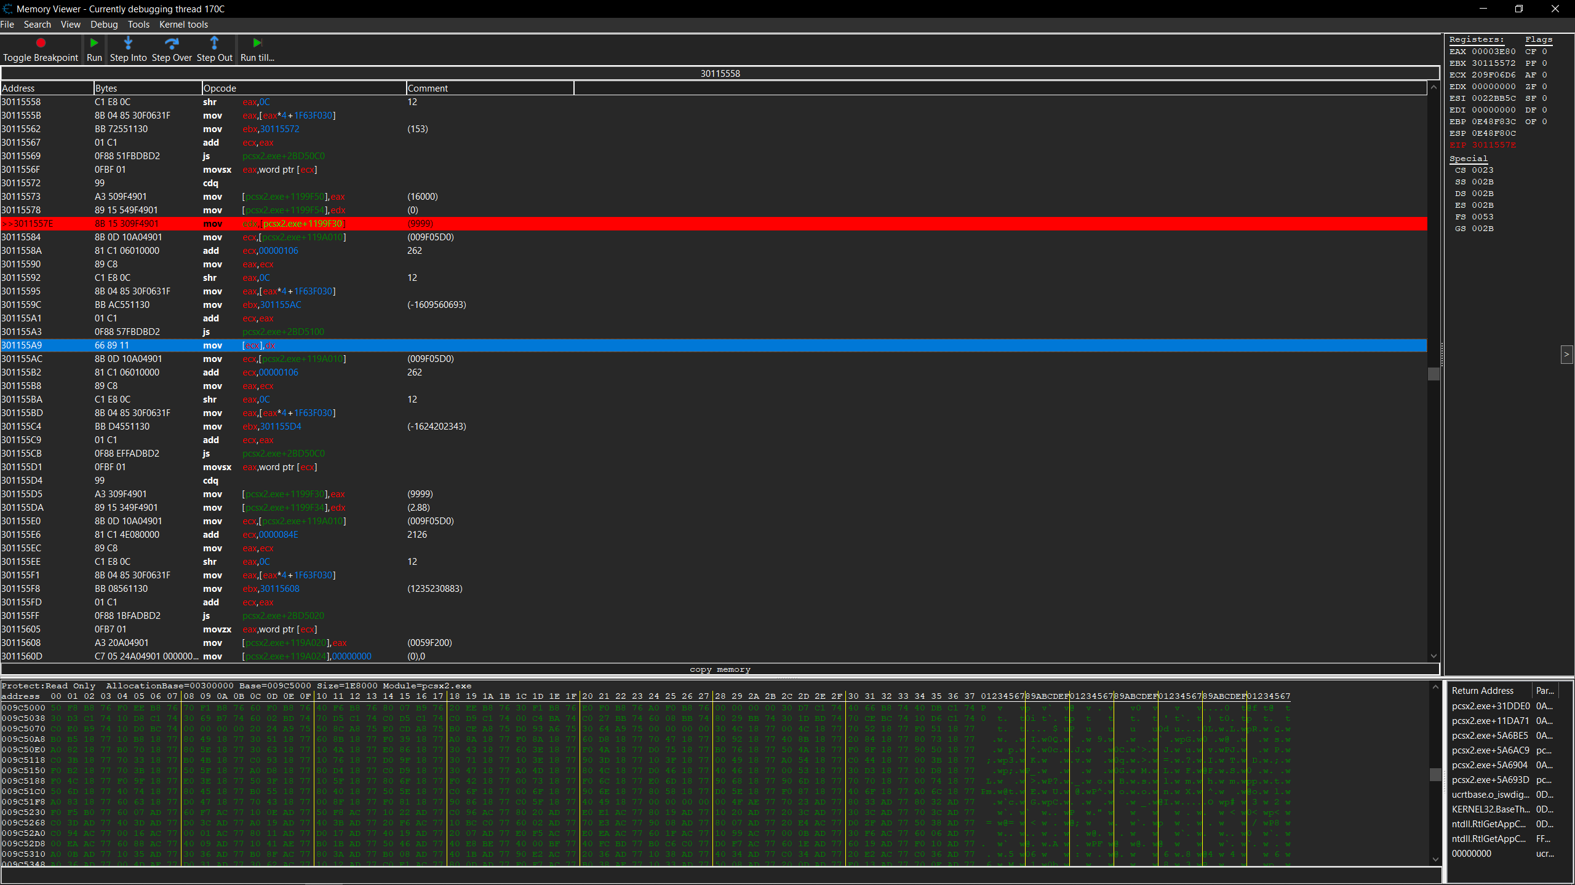1575x885 pixels.
Task: Click the restore window icon
Action: [1518, 9]
